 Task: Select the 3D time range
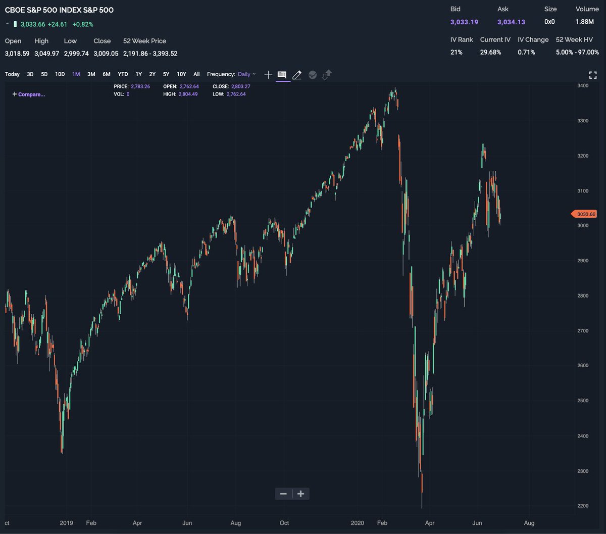[30, 74]
